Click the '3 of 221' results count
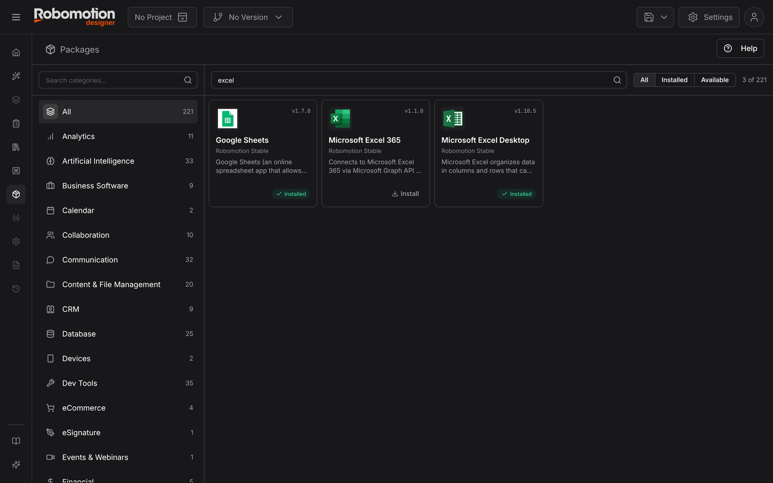Image resolution: width=773 pixels, height=483 pixels. coord(754,80)
